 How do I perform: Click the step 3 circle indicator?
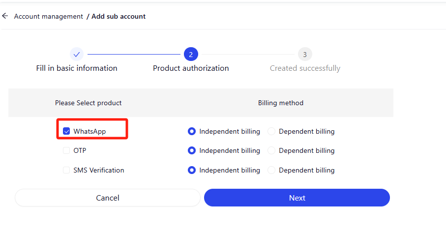pos(305,54)
